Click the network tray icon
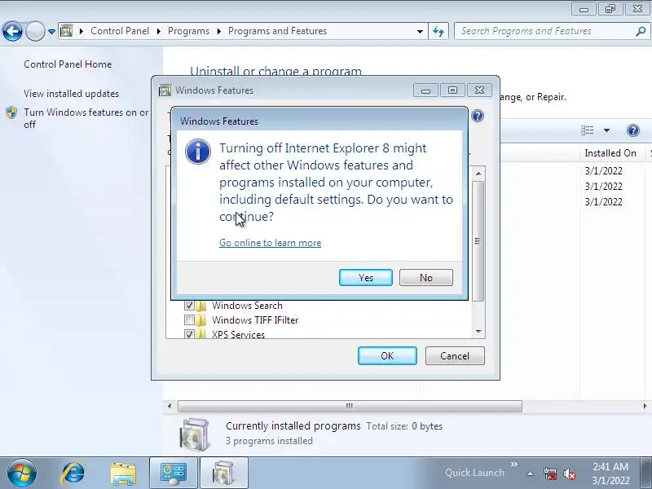This screenshot has width=652, height=489. (549, 474)
